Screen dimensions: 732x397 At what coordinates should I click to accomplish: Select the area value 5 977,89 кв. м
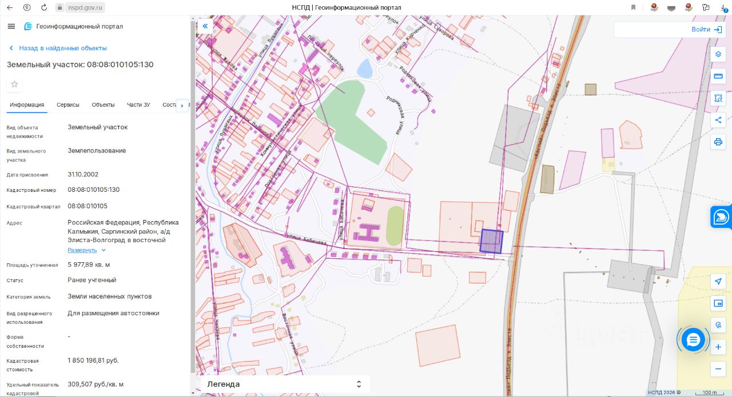pyautogui.click(x=89, y=264)
